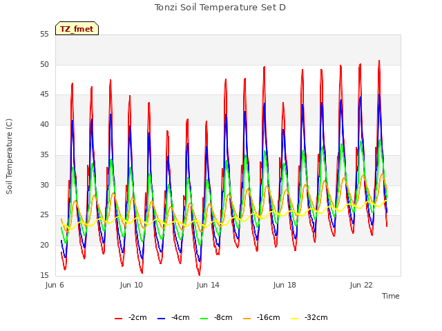Click the 30 y-axis label
Screen dimensions: 442x331
44,185
